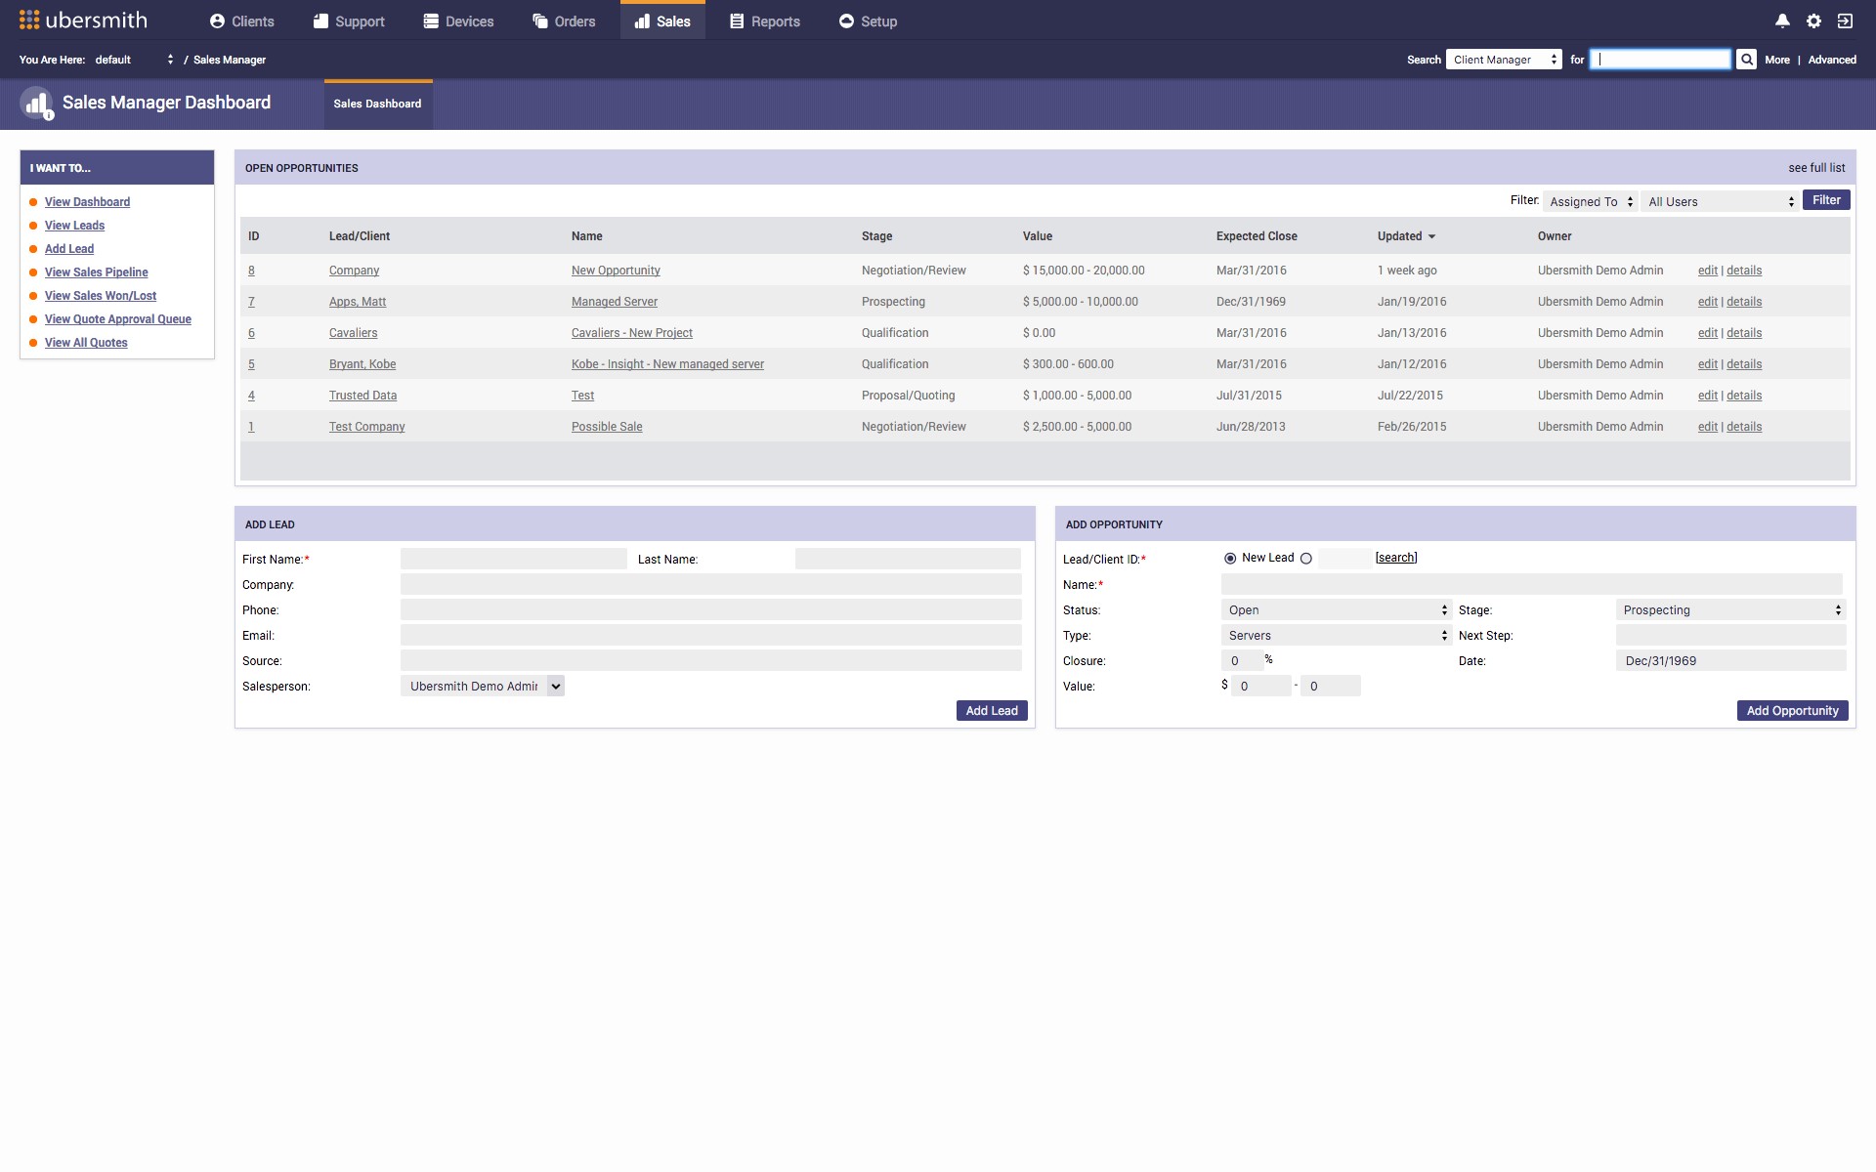Open the Reports menu
The height and width of the screenshot is (1172, 1876).
(x=765, y=21)
